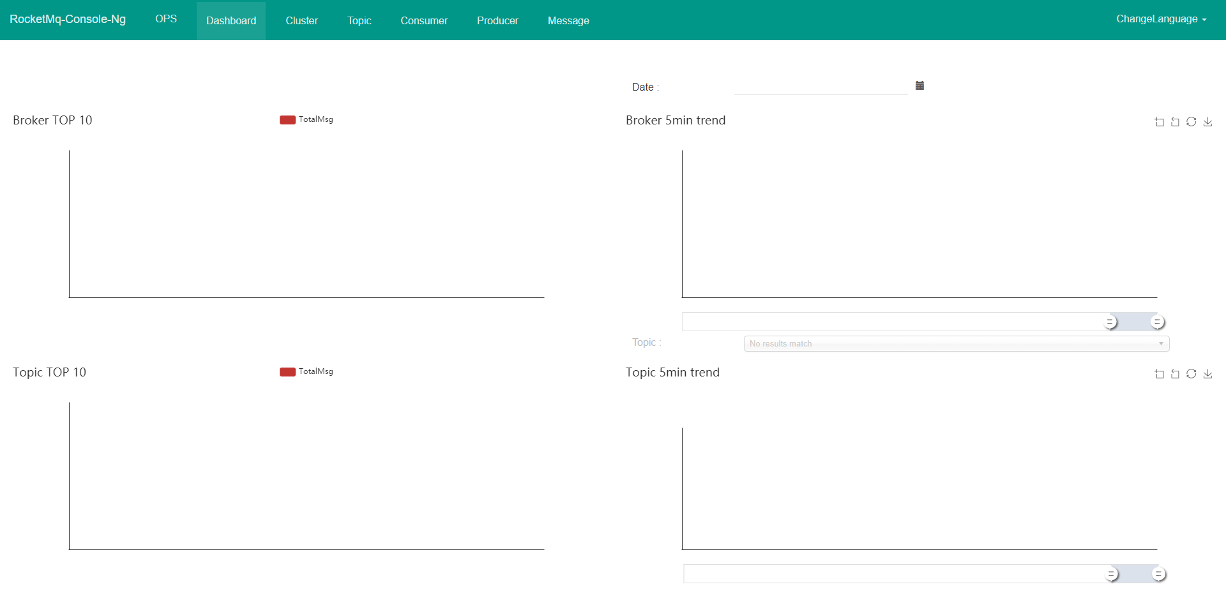Save Broker 5min trend chart as image
This screenshot has width=1226, height=596.
point(1207,122)
